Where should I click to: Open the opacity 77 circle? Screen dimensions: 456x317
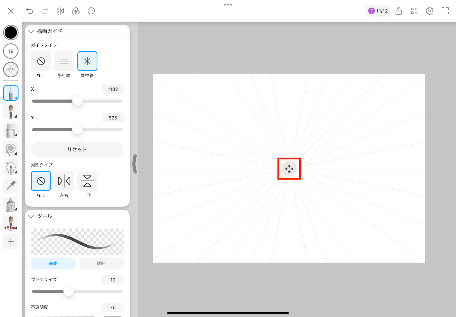pyautogui.click(x=11, y=70)
